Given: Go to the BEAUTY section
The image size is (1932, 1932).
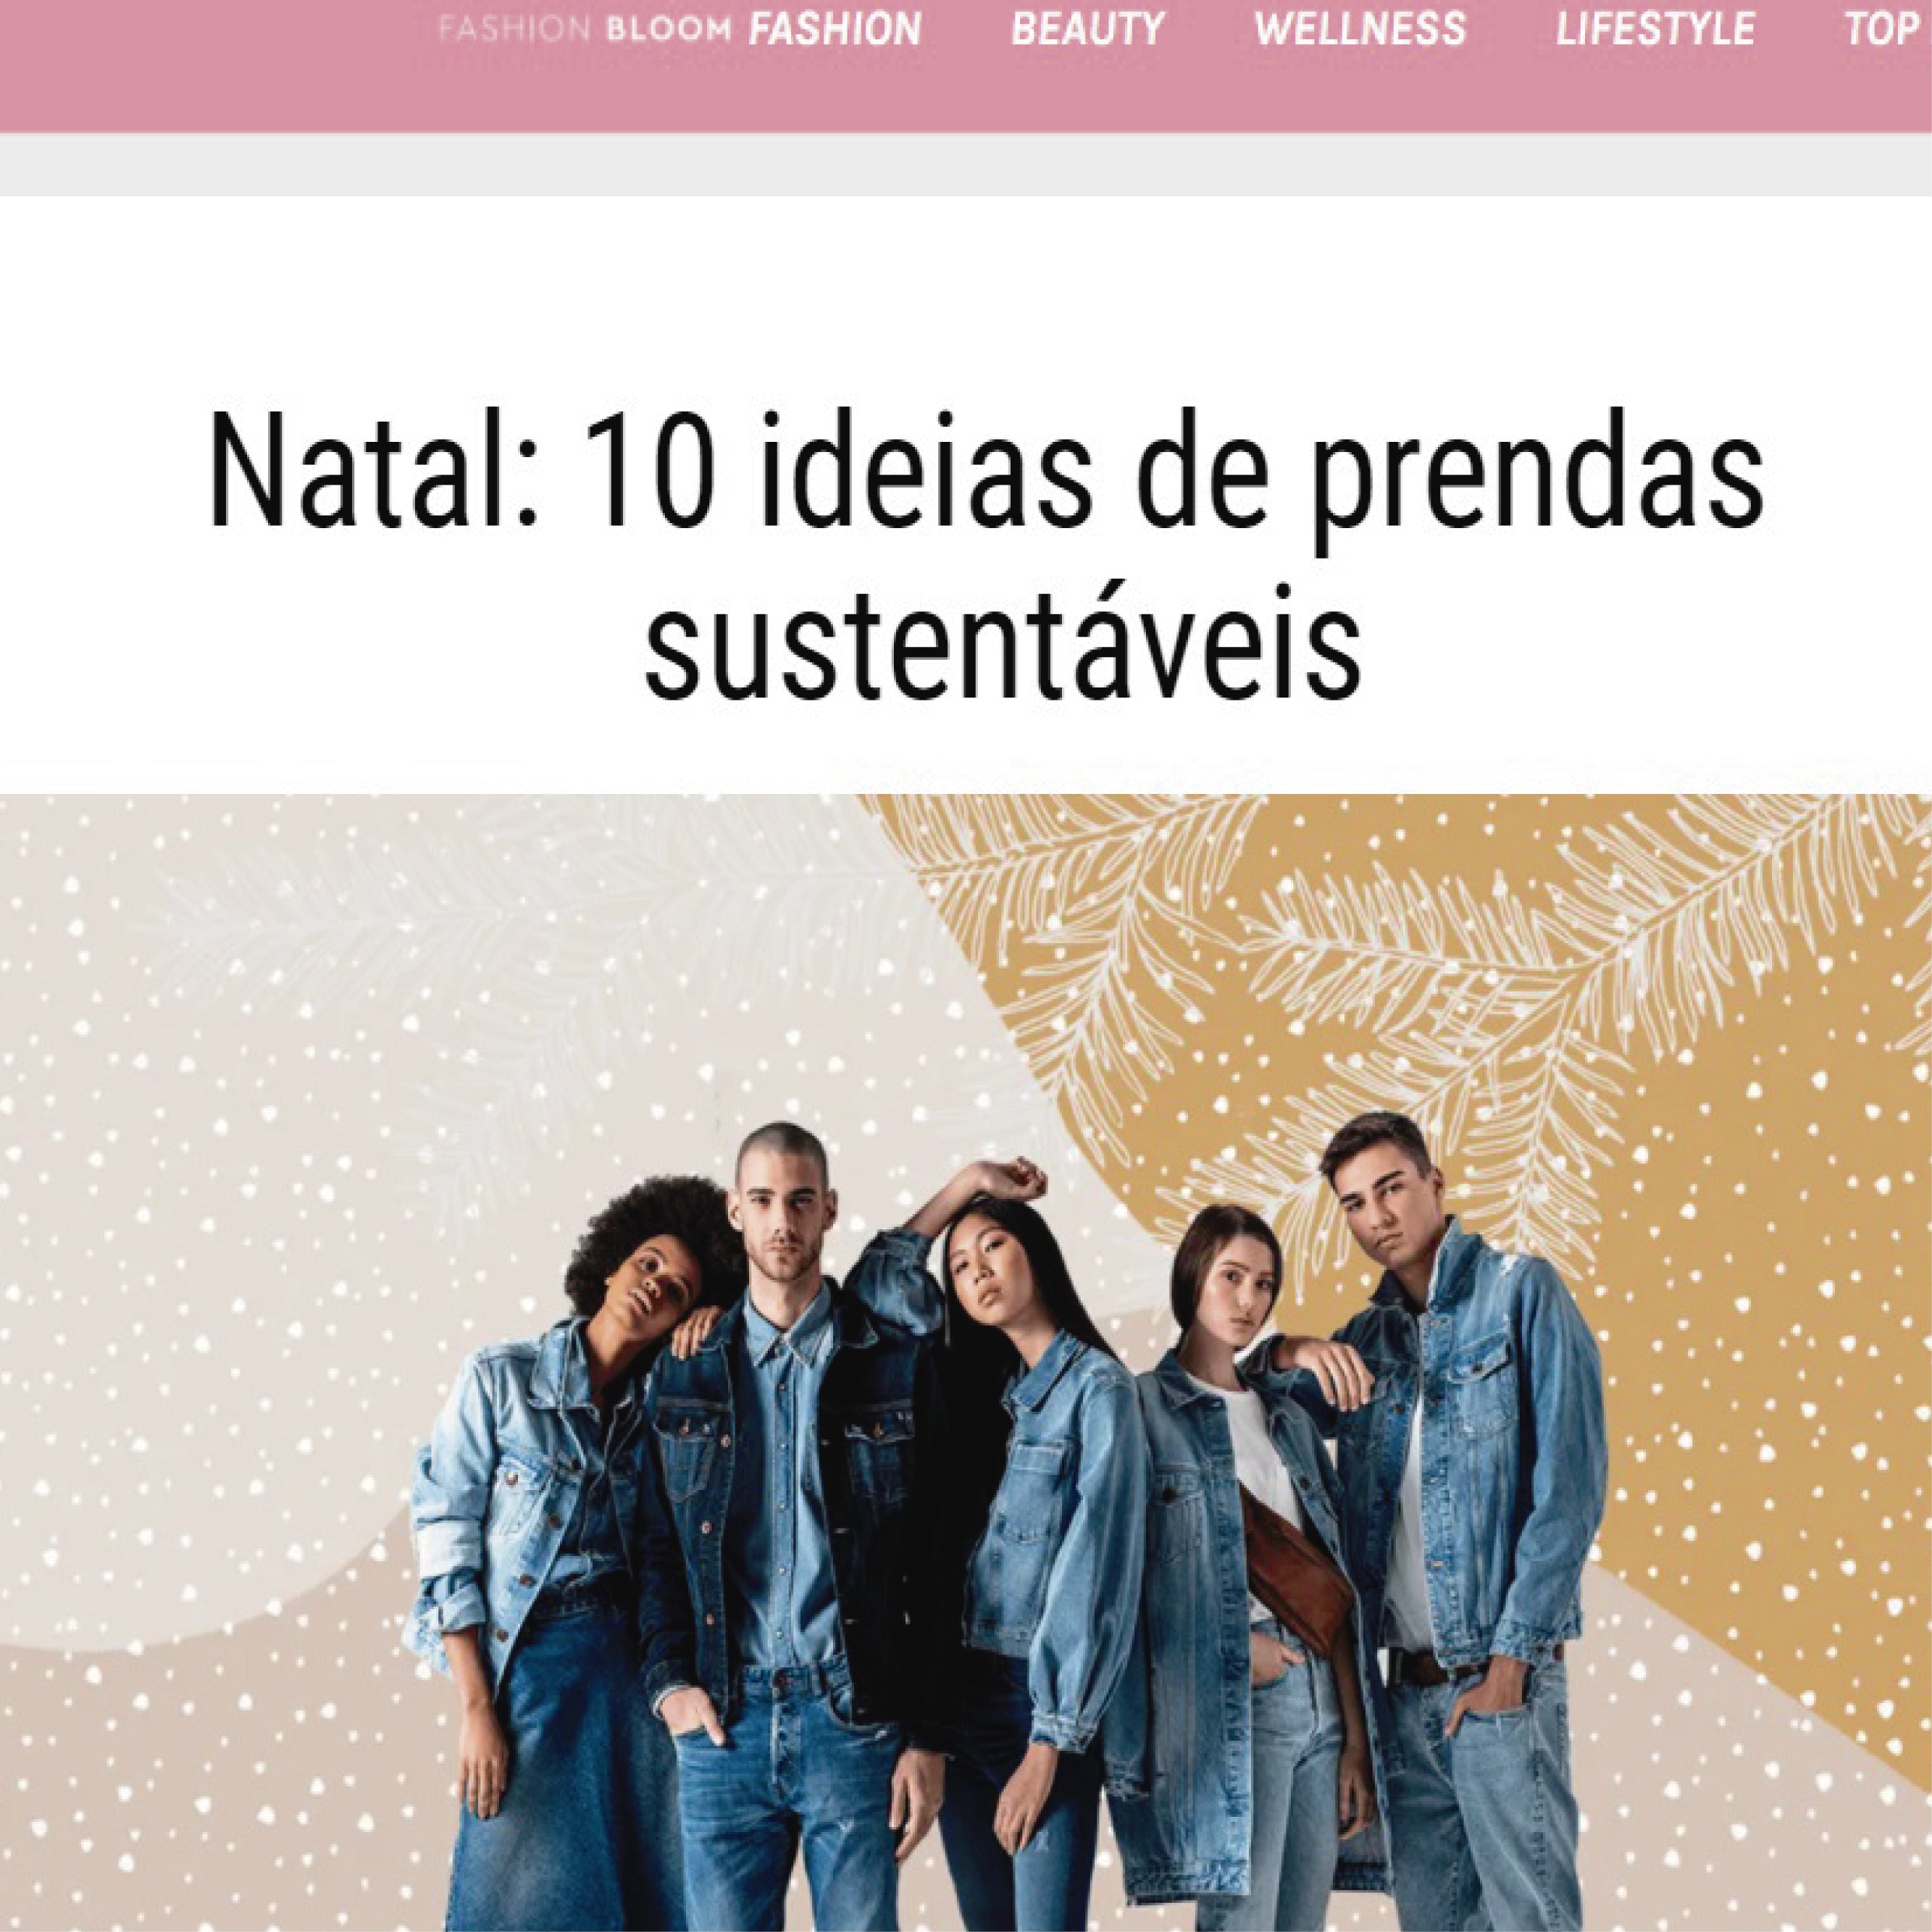Looking at the screenshot, I should point(1088,29).
